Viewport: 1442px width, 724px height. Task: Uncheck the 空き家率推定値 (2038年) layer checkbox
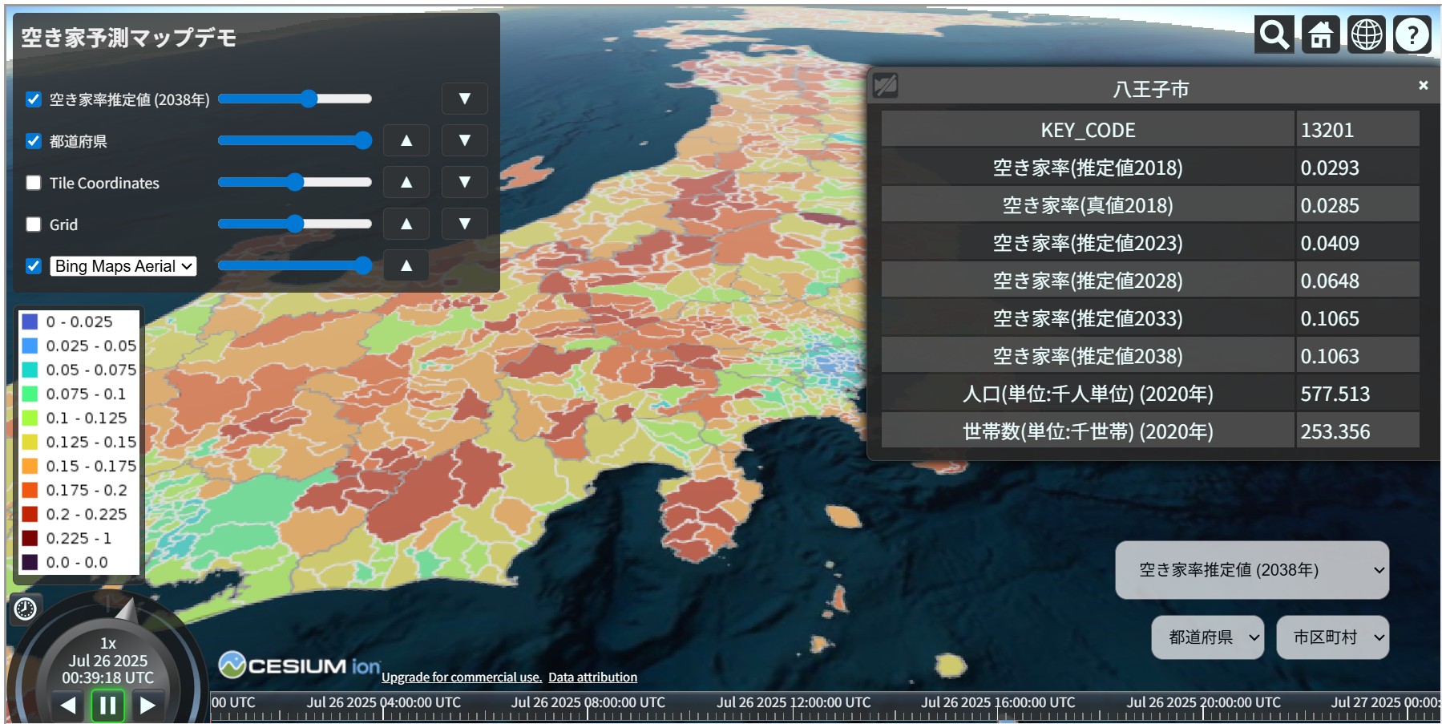(x=34, y=99)
